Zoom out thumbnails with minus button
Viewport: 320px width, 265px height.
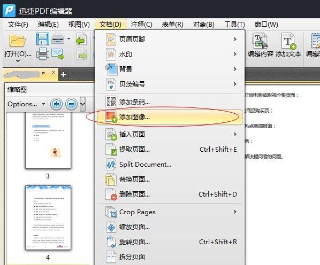pos(71,104)
